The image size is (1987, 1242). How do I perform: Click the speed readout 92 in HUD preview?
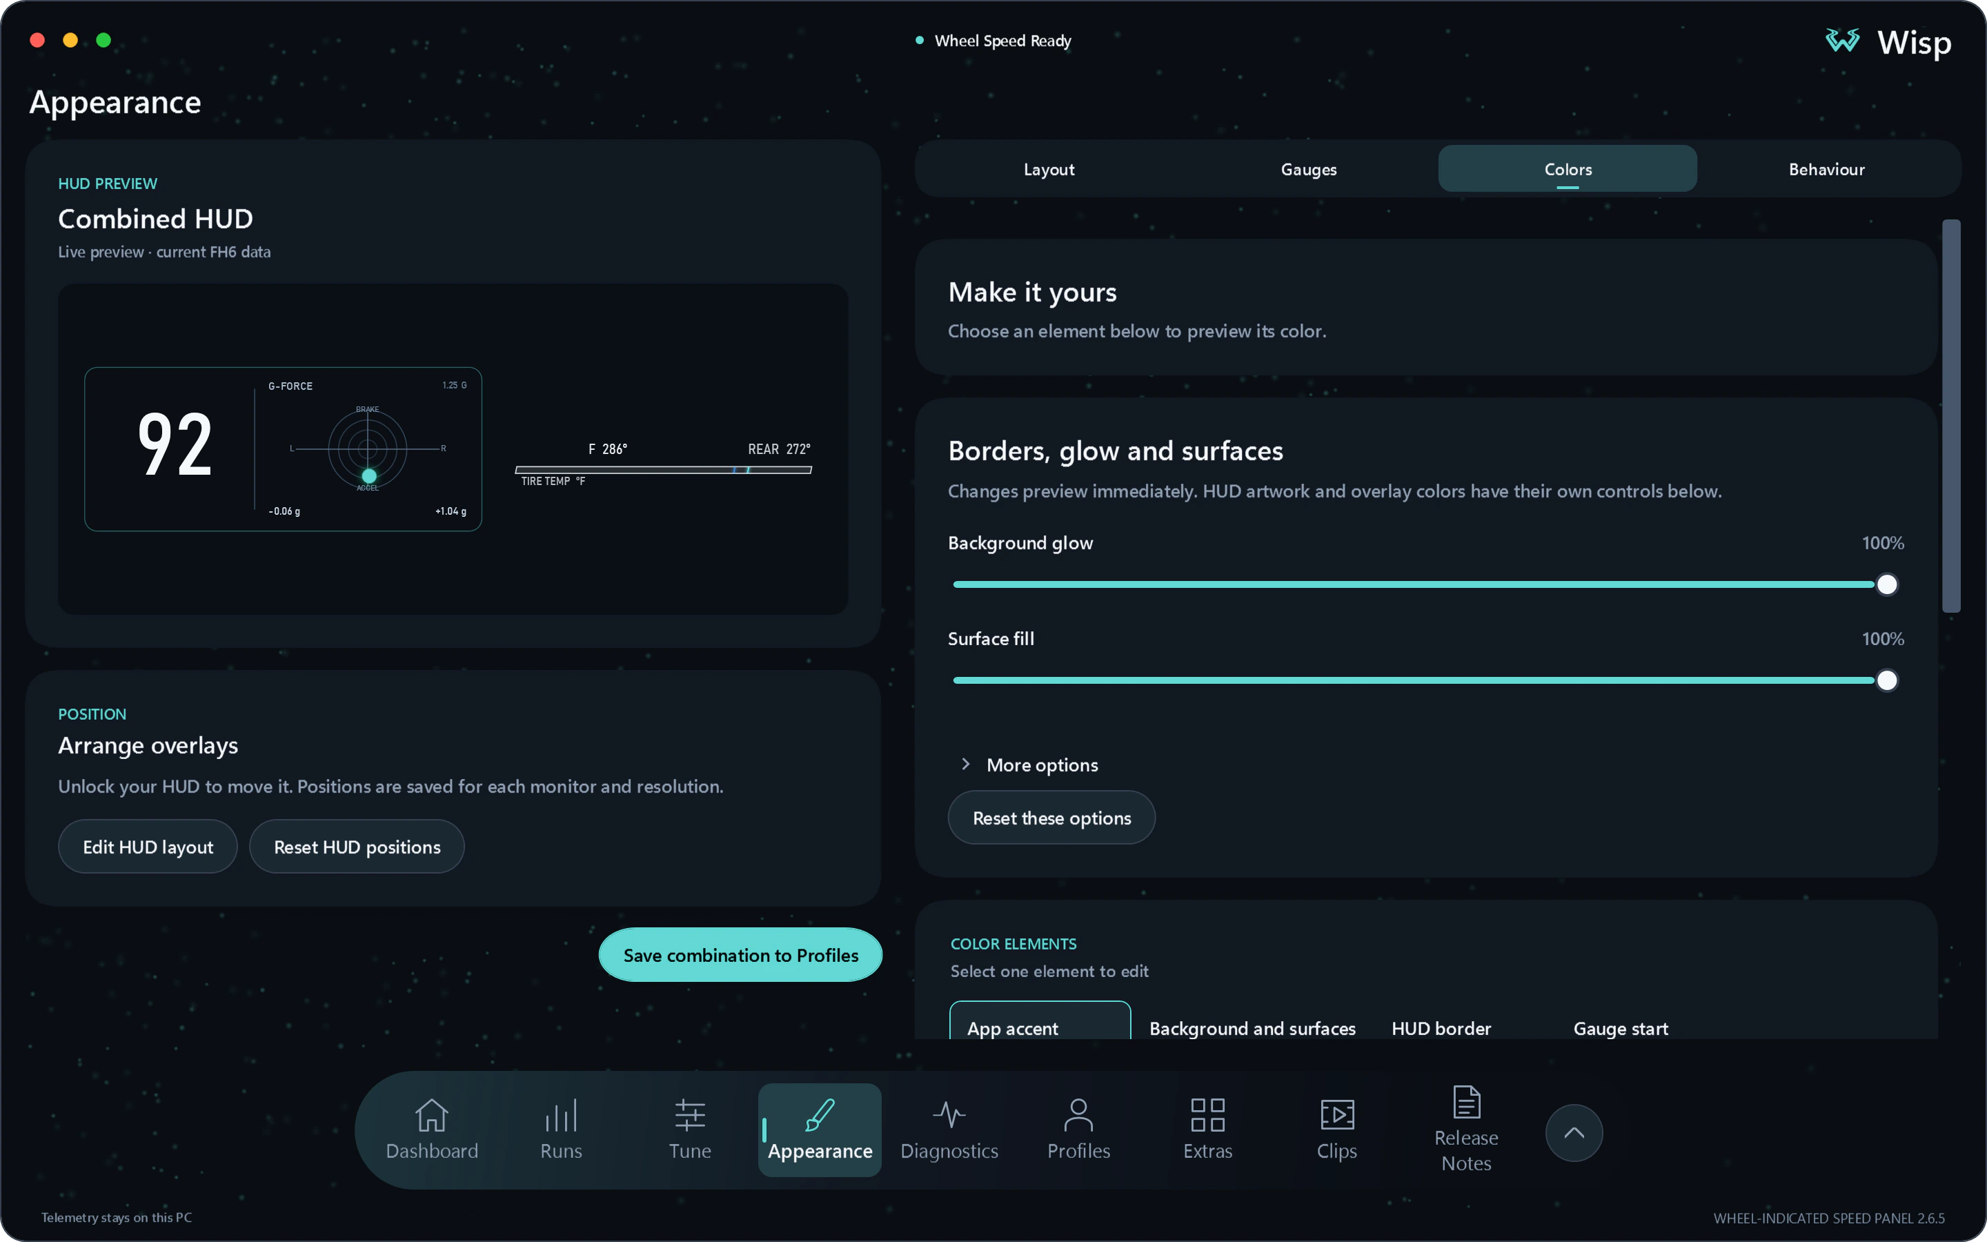click(175, 444)
